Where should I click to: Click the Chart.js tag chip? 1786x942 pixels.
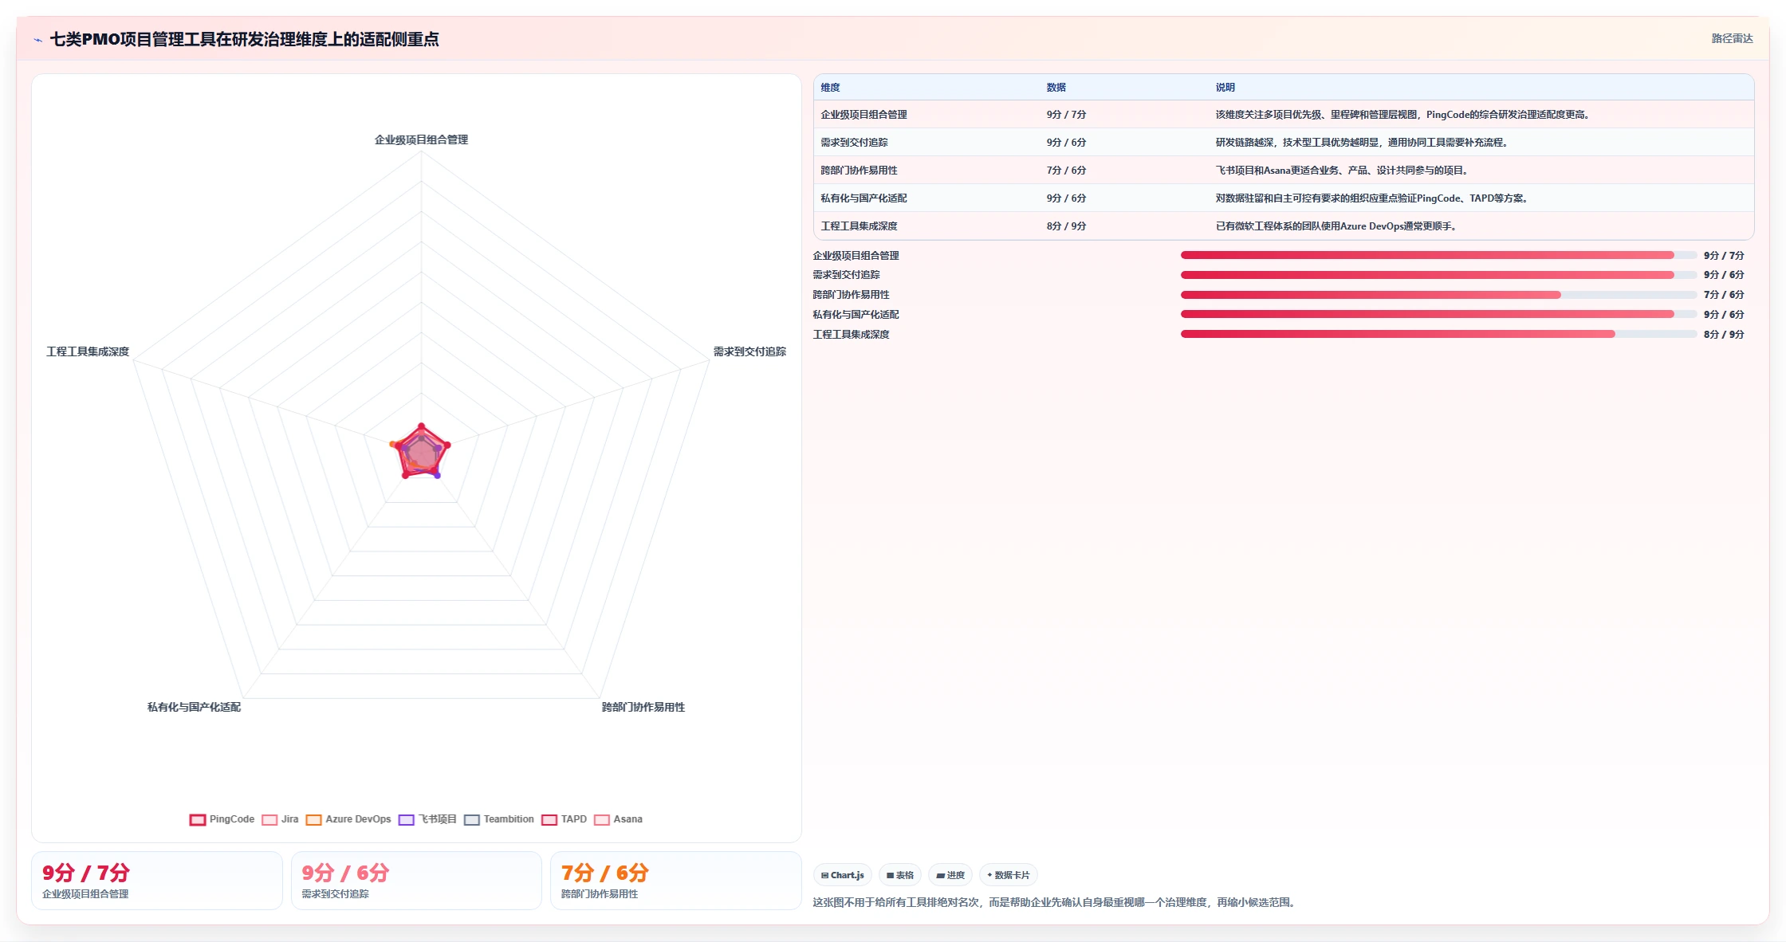click(843, 875)
